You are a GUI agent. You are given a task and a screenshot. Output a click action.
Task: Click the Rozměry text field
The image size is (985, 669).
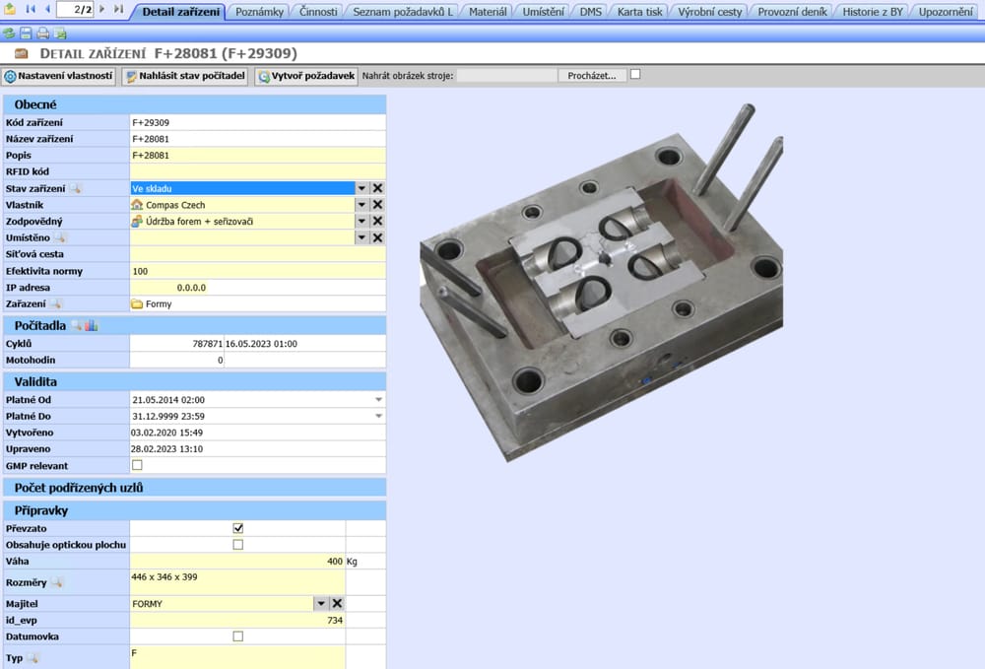point(237,582)
